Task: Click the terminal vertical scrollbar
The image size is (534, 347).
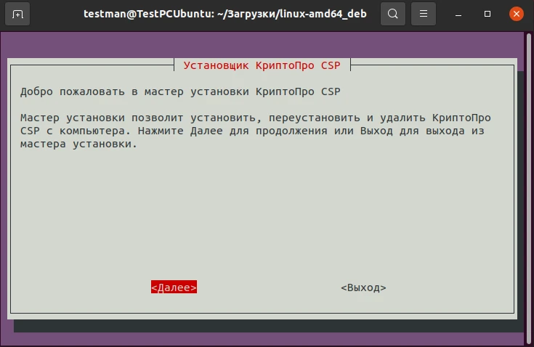Action: (529, 187)
